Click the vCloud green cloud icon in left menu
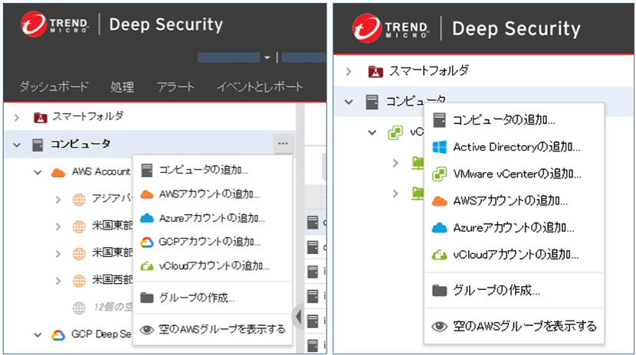 pos(147,265)
